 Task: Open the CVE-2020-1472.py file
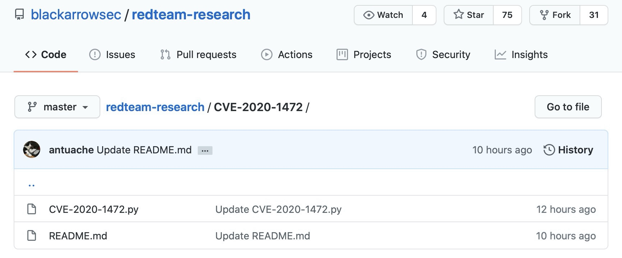tap(93, 209)
